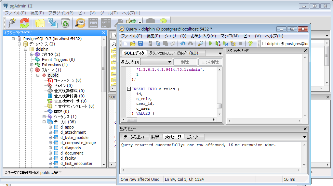Open the Macros (マクロ) menu

[230, 36]
